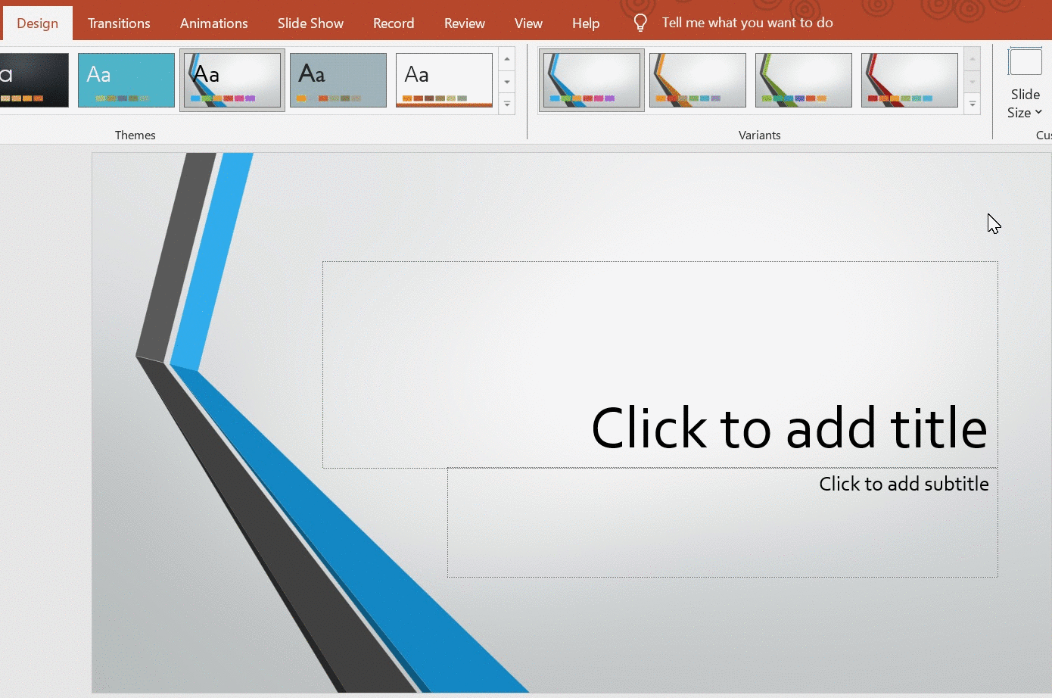The height and width of the screenshot is (698, 1052).
Task: Open the Record tab
Action: click(x=394, y=23)
